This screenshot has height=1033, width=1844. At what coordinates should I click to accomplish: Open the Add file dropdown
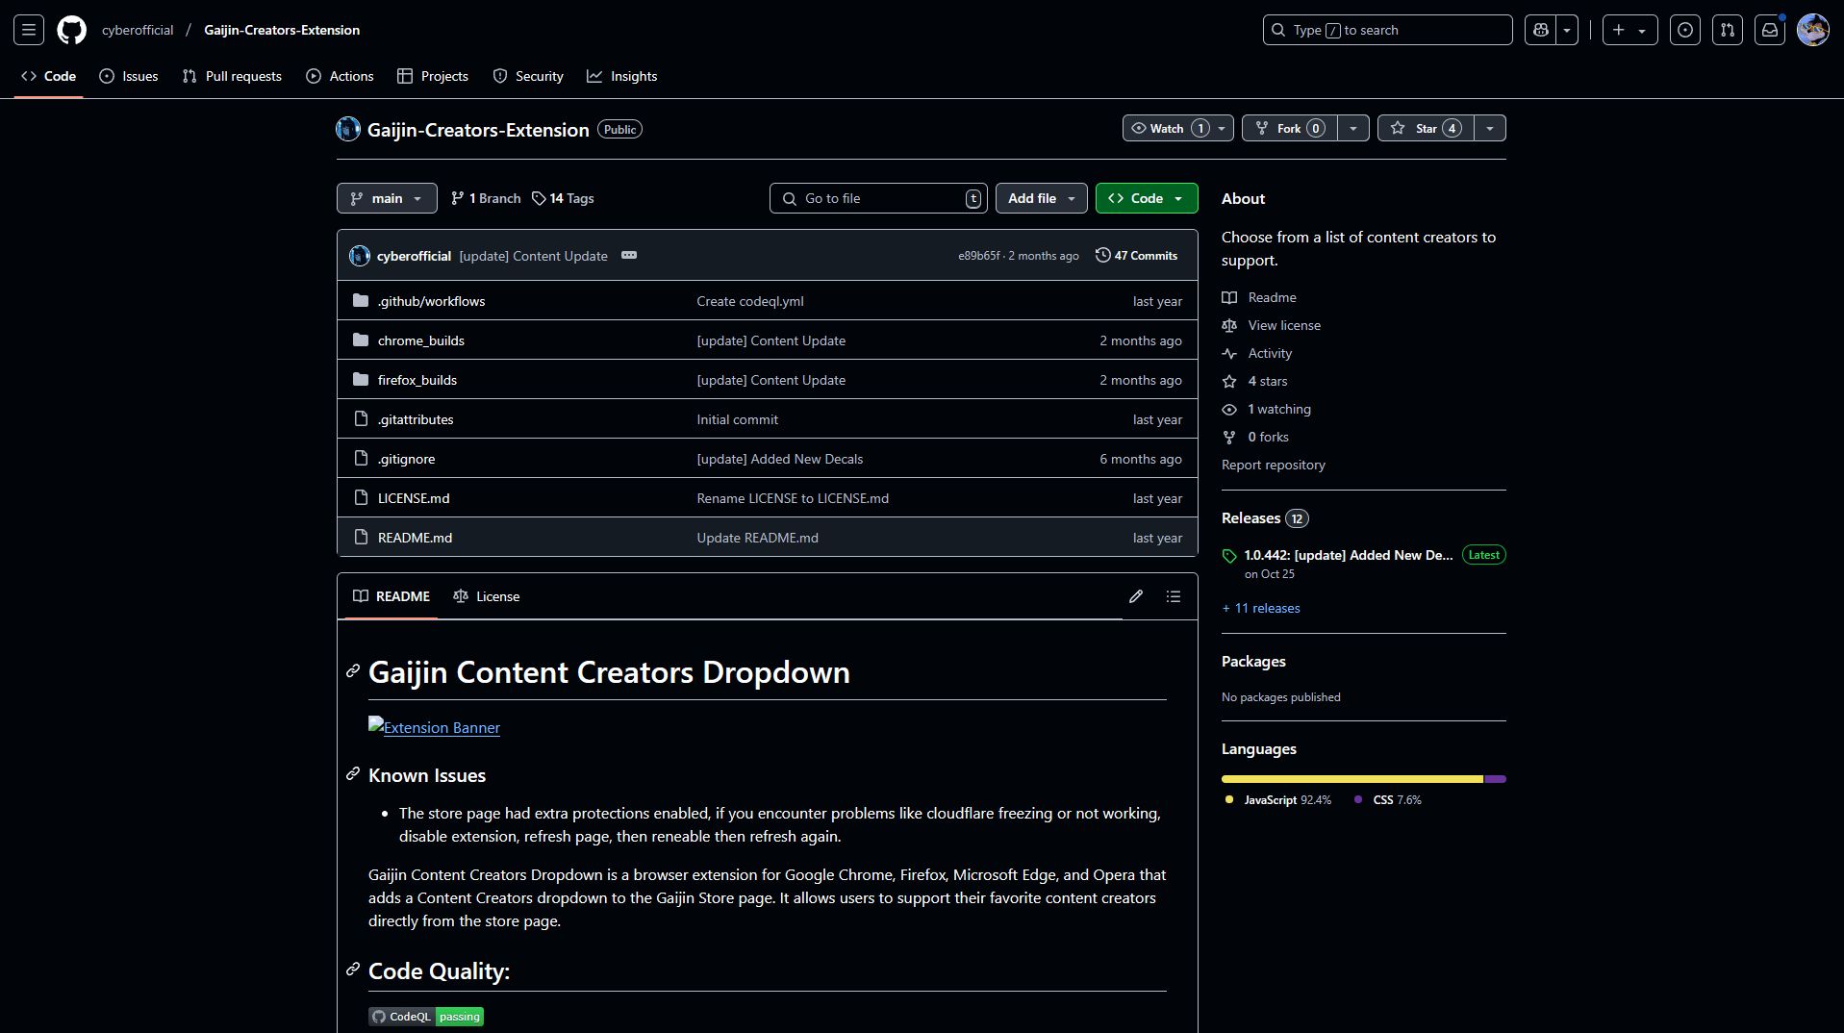pyautogui.click(x=1041, y=198)
